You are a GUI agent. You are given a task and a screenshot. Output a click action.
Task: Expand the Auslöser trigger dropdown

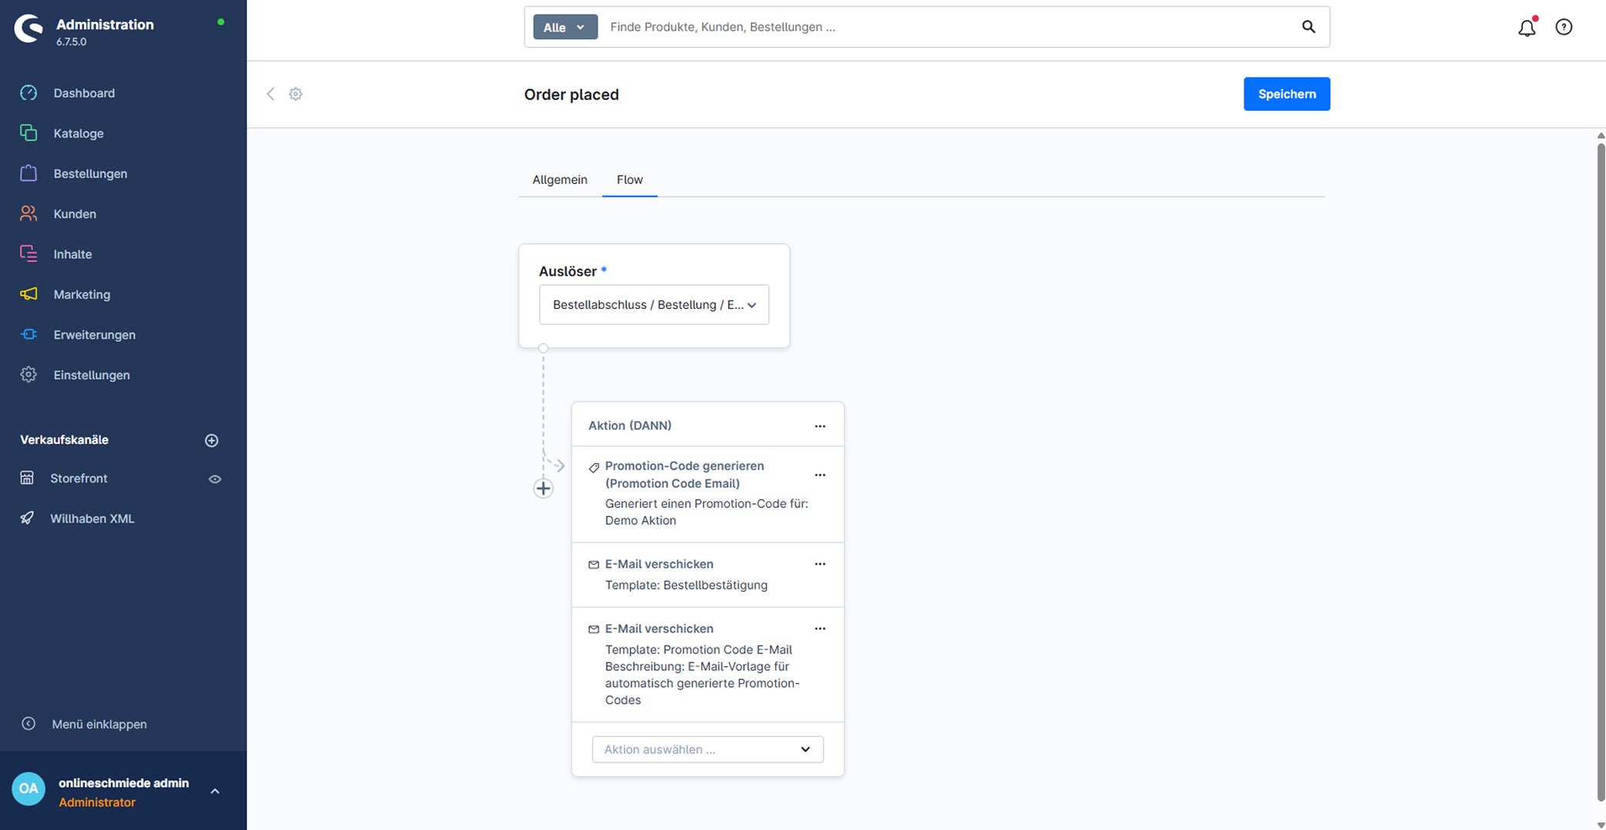pos(654,305)
